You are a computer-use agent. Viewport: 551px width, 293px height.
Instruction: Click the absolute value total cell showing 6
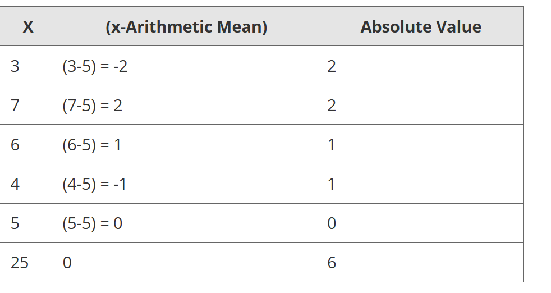[x=332, y=263]
